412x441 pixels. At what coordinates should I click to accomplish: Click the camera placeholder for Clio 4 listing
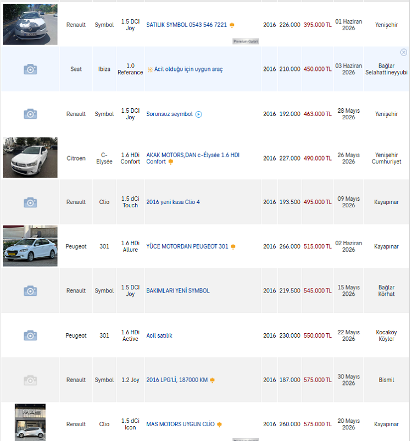pos(30,202)
